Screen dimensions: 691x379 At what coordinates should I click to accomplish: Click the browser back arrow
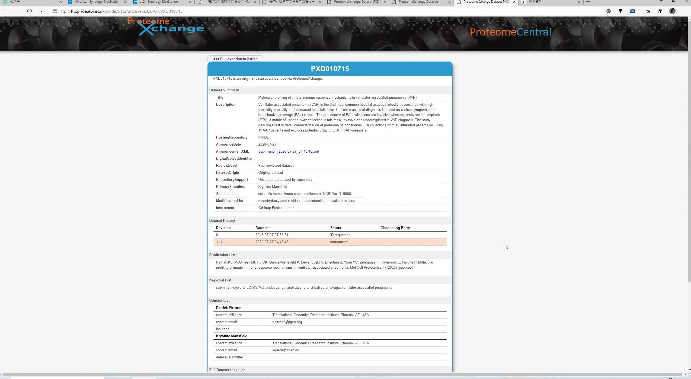pos(6,11)
